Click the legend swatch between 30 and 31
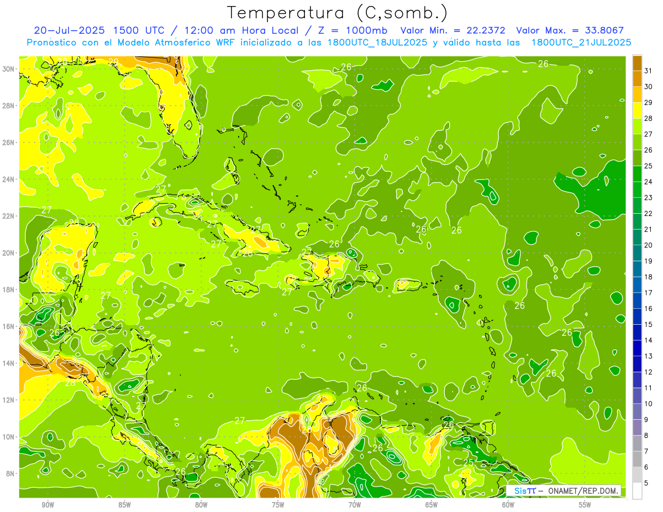The width and height of the screenshot is (663, 512). pyautogui.click(x=637, y=78)
